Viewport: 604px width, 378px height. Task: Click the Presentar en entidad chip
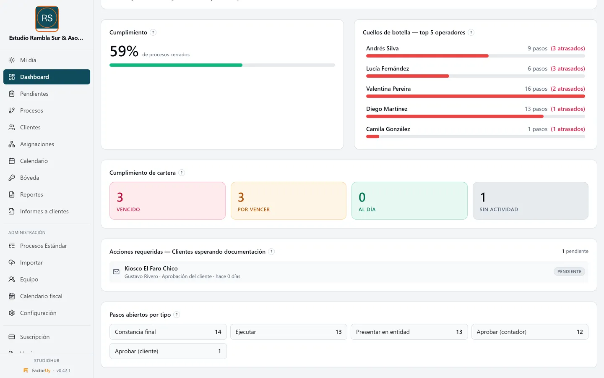tap(409, 332)
